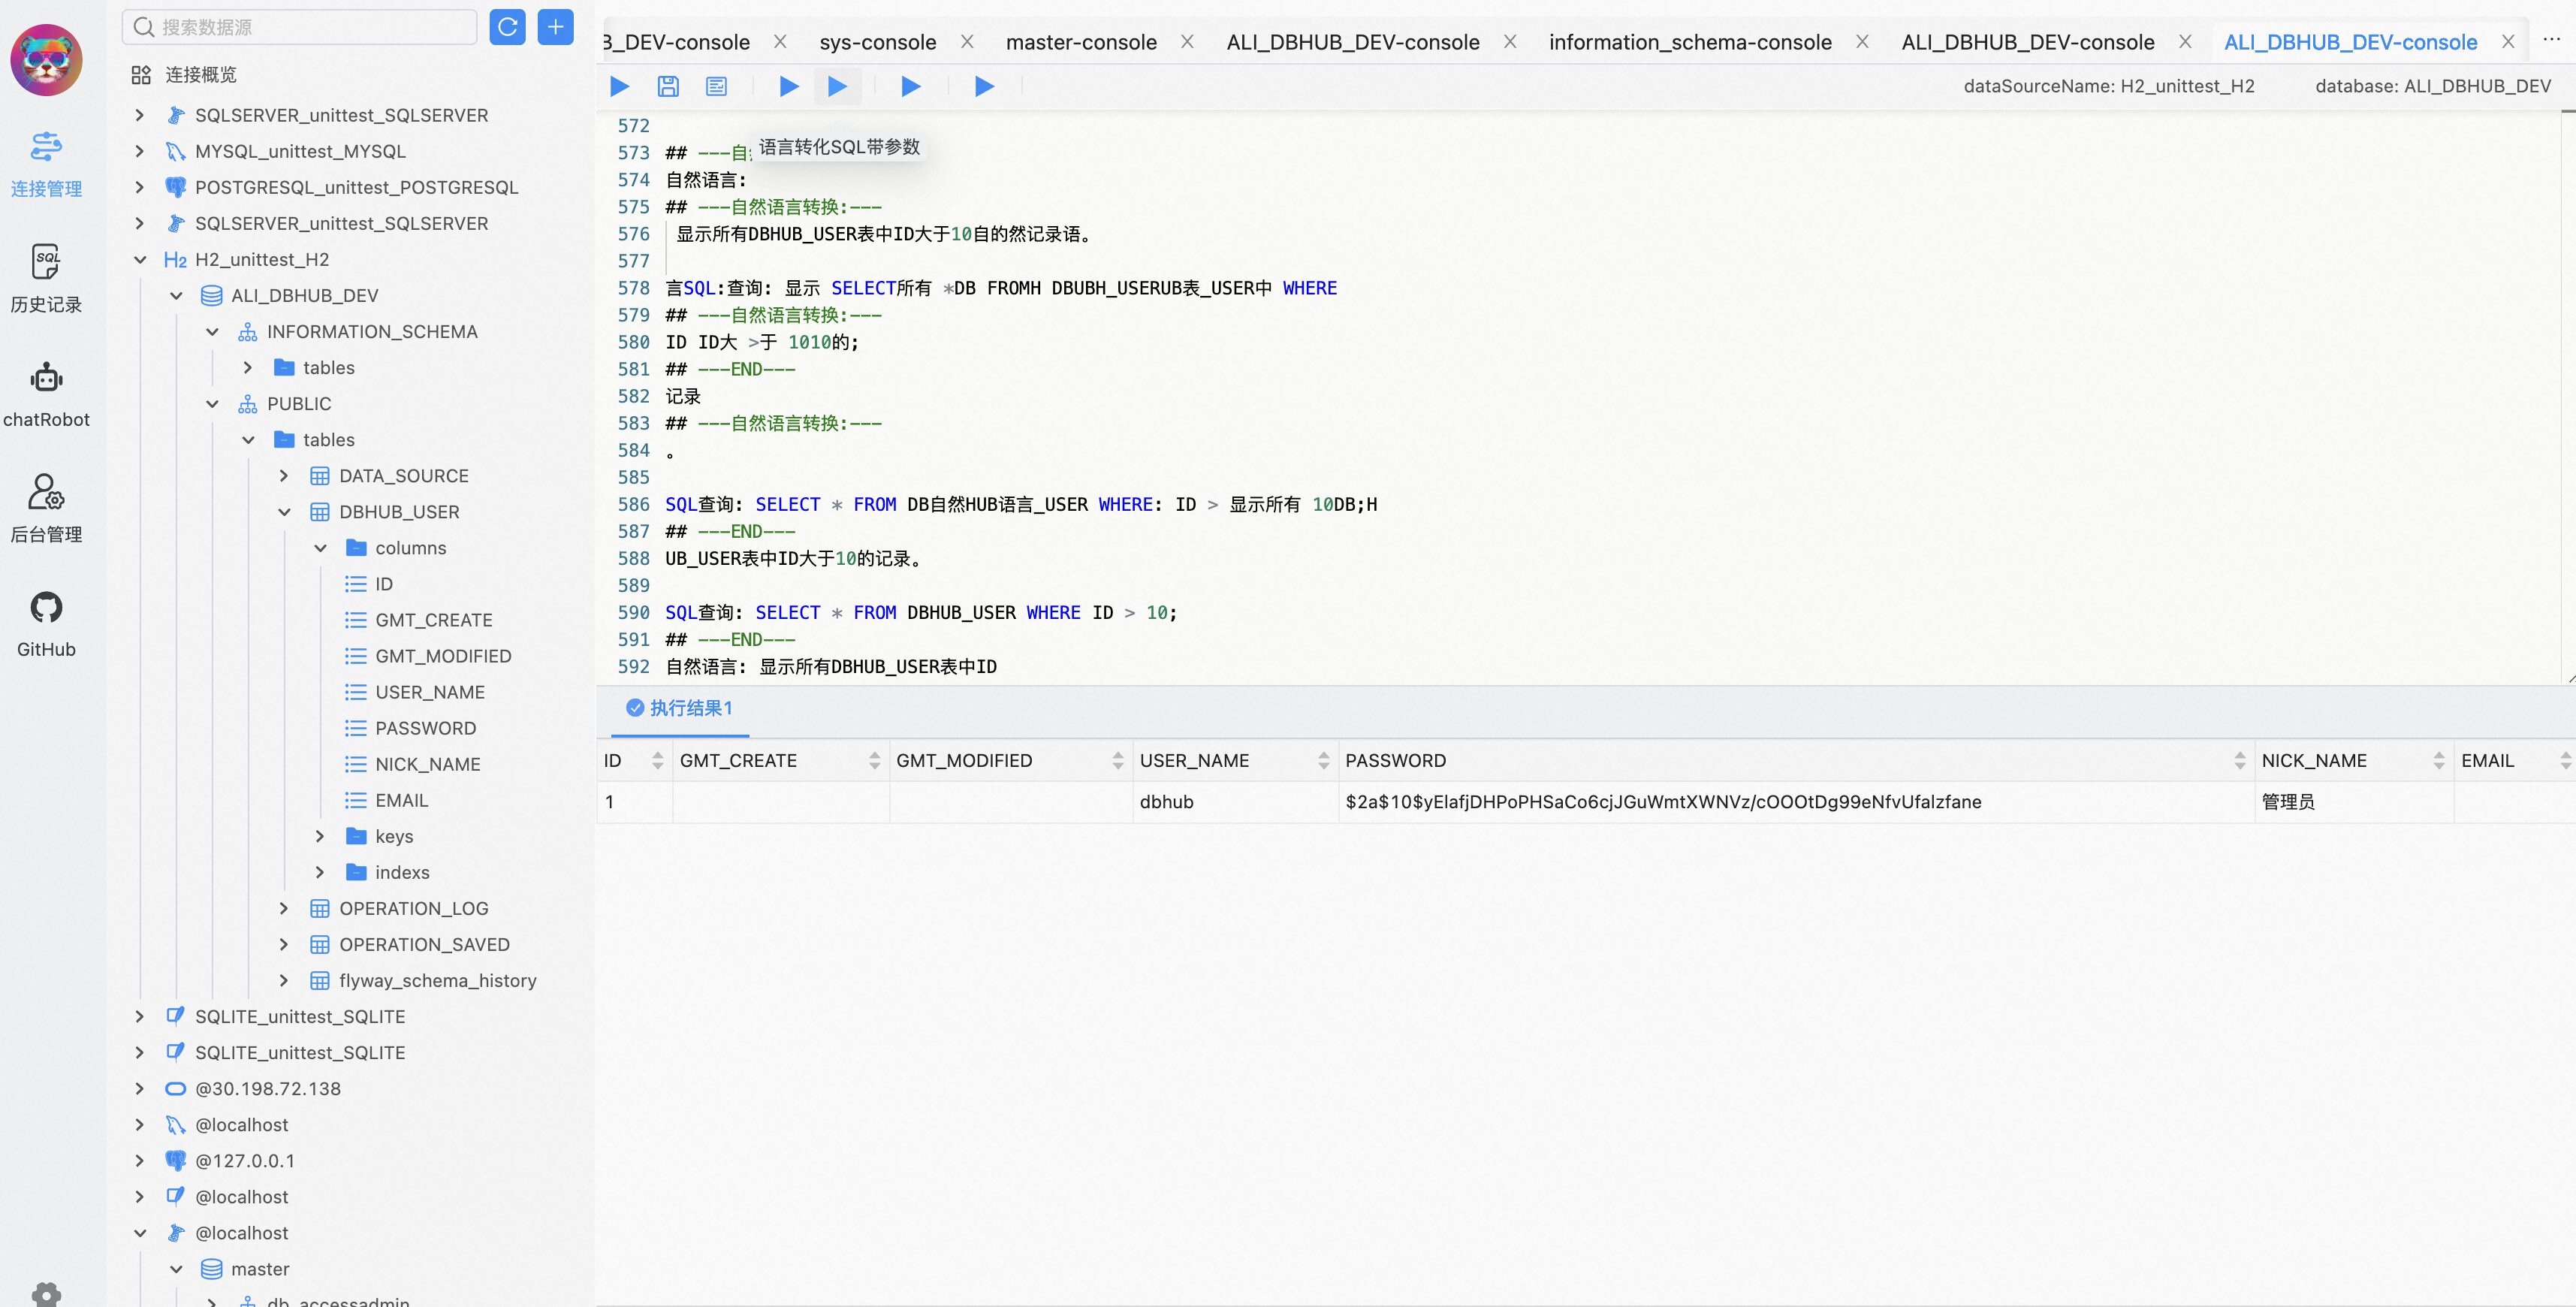The width and height of the screenshot is (2576, 1307).
Task: Open the GitHub sidebar icon
Action: point(46,624)
